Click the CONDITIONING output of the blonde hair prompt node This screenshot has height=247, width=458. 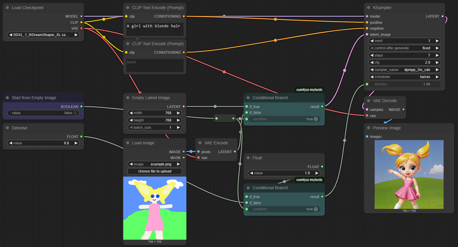(184, 16)
